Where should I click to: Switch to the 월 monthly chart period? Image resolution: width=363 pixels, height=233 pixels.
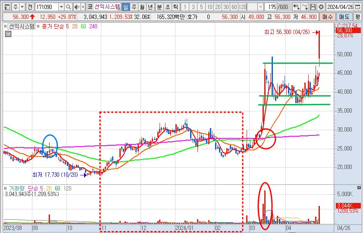tap(142, 7)
